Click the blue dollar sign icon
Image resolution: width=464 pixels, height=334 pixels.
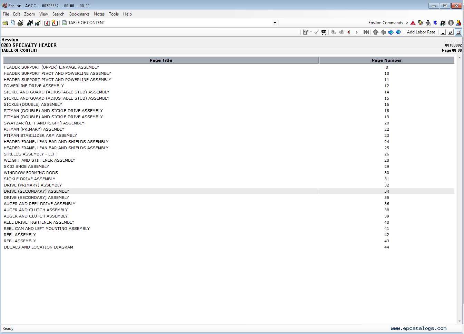(x=435, y=23)
